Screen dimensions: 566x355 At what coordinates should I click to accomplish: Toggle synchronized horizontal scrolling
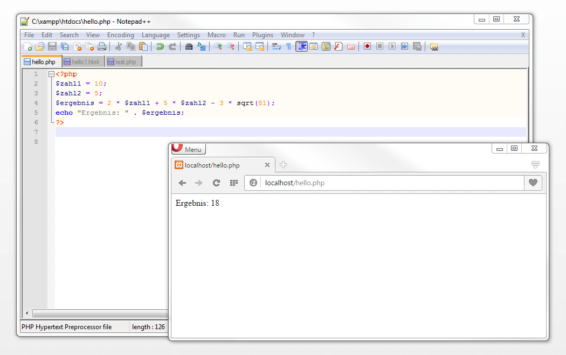pos(259,46)
